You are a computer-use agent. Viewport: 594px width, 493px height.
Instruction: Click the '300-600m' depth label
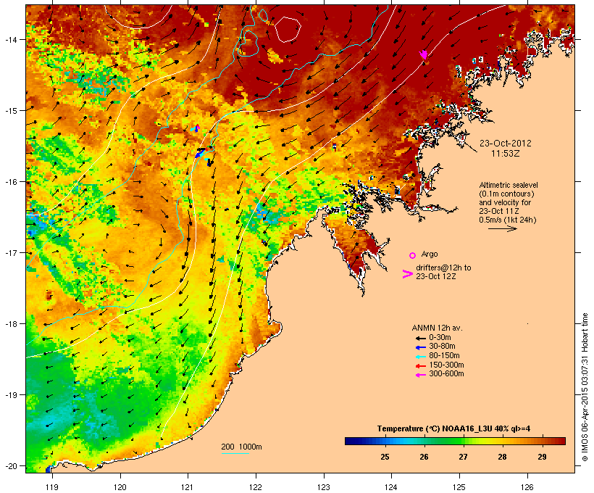click(446, 374)
